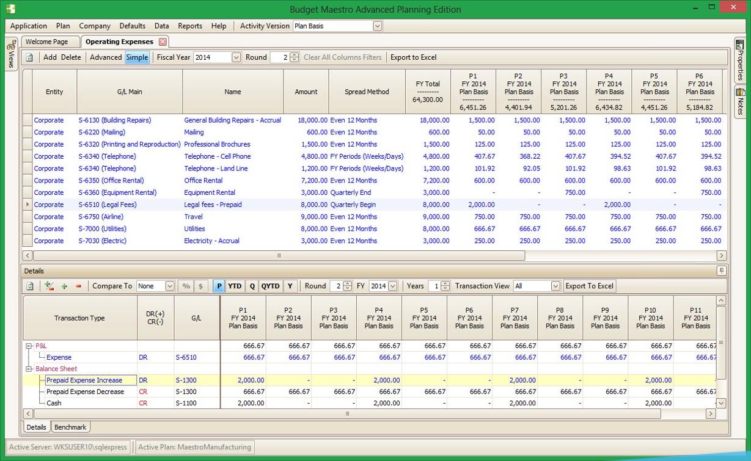Click the add/remove transaction icon in Details
751x461 pixels.
pos(50,286)
